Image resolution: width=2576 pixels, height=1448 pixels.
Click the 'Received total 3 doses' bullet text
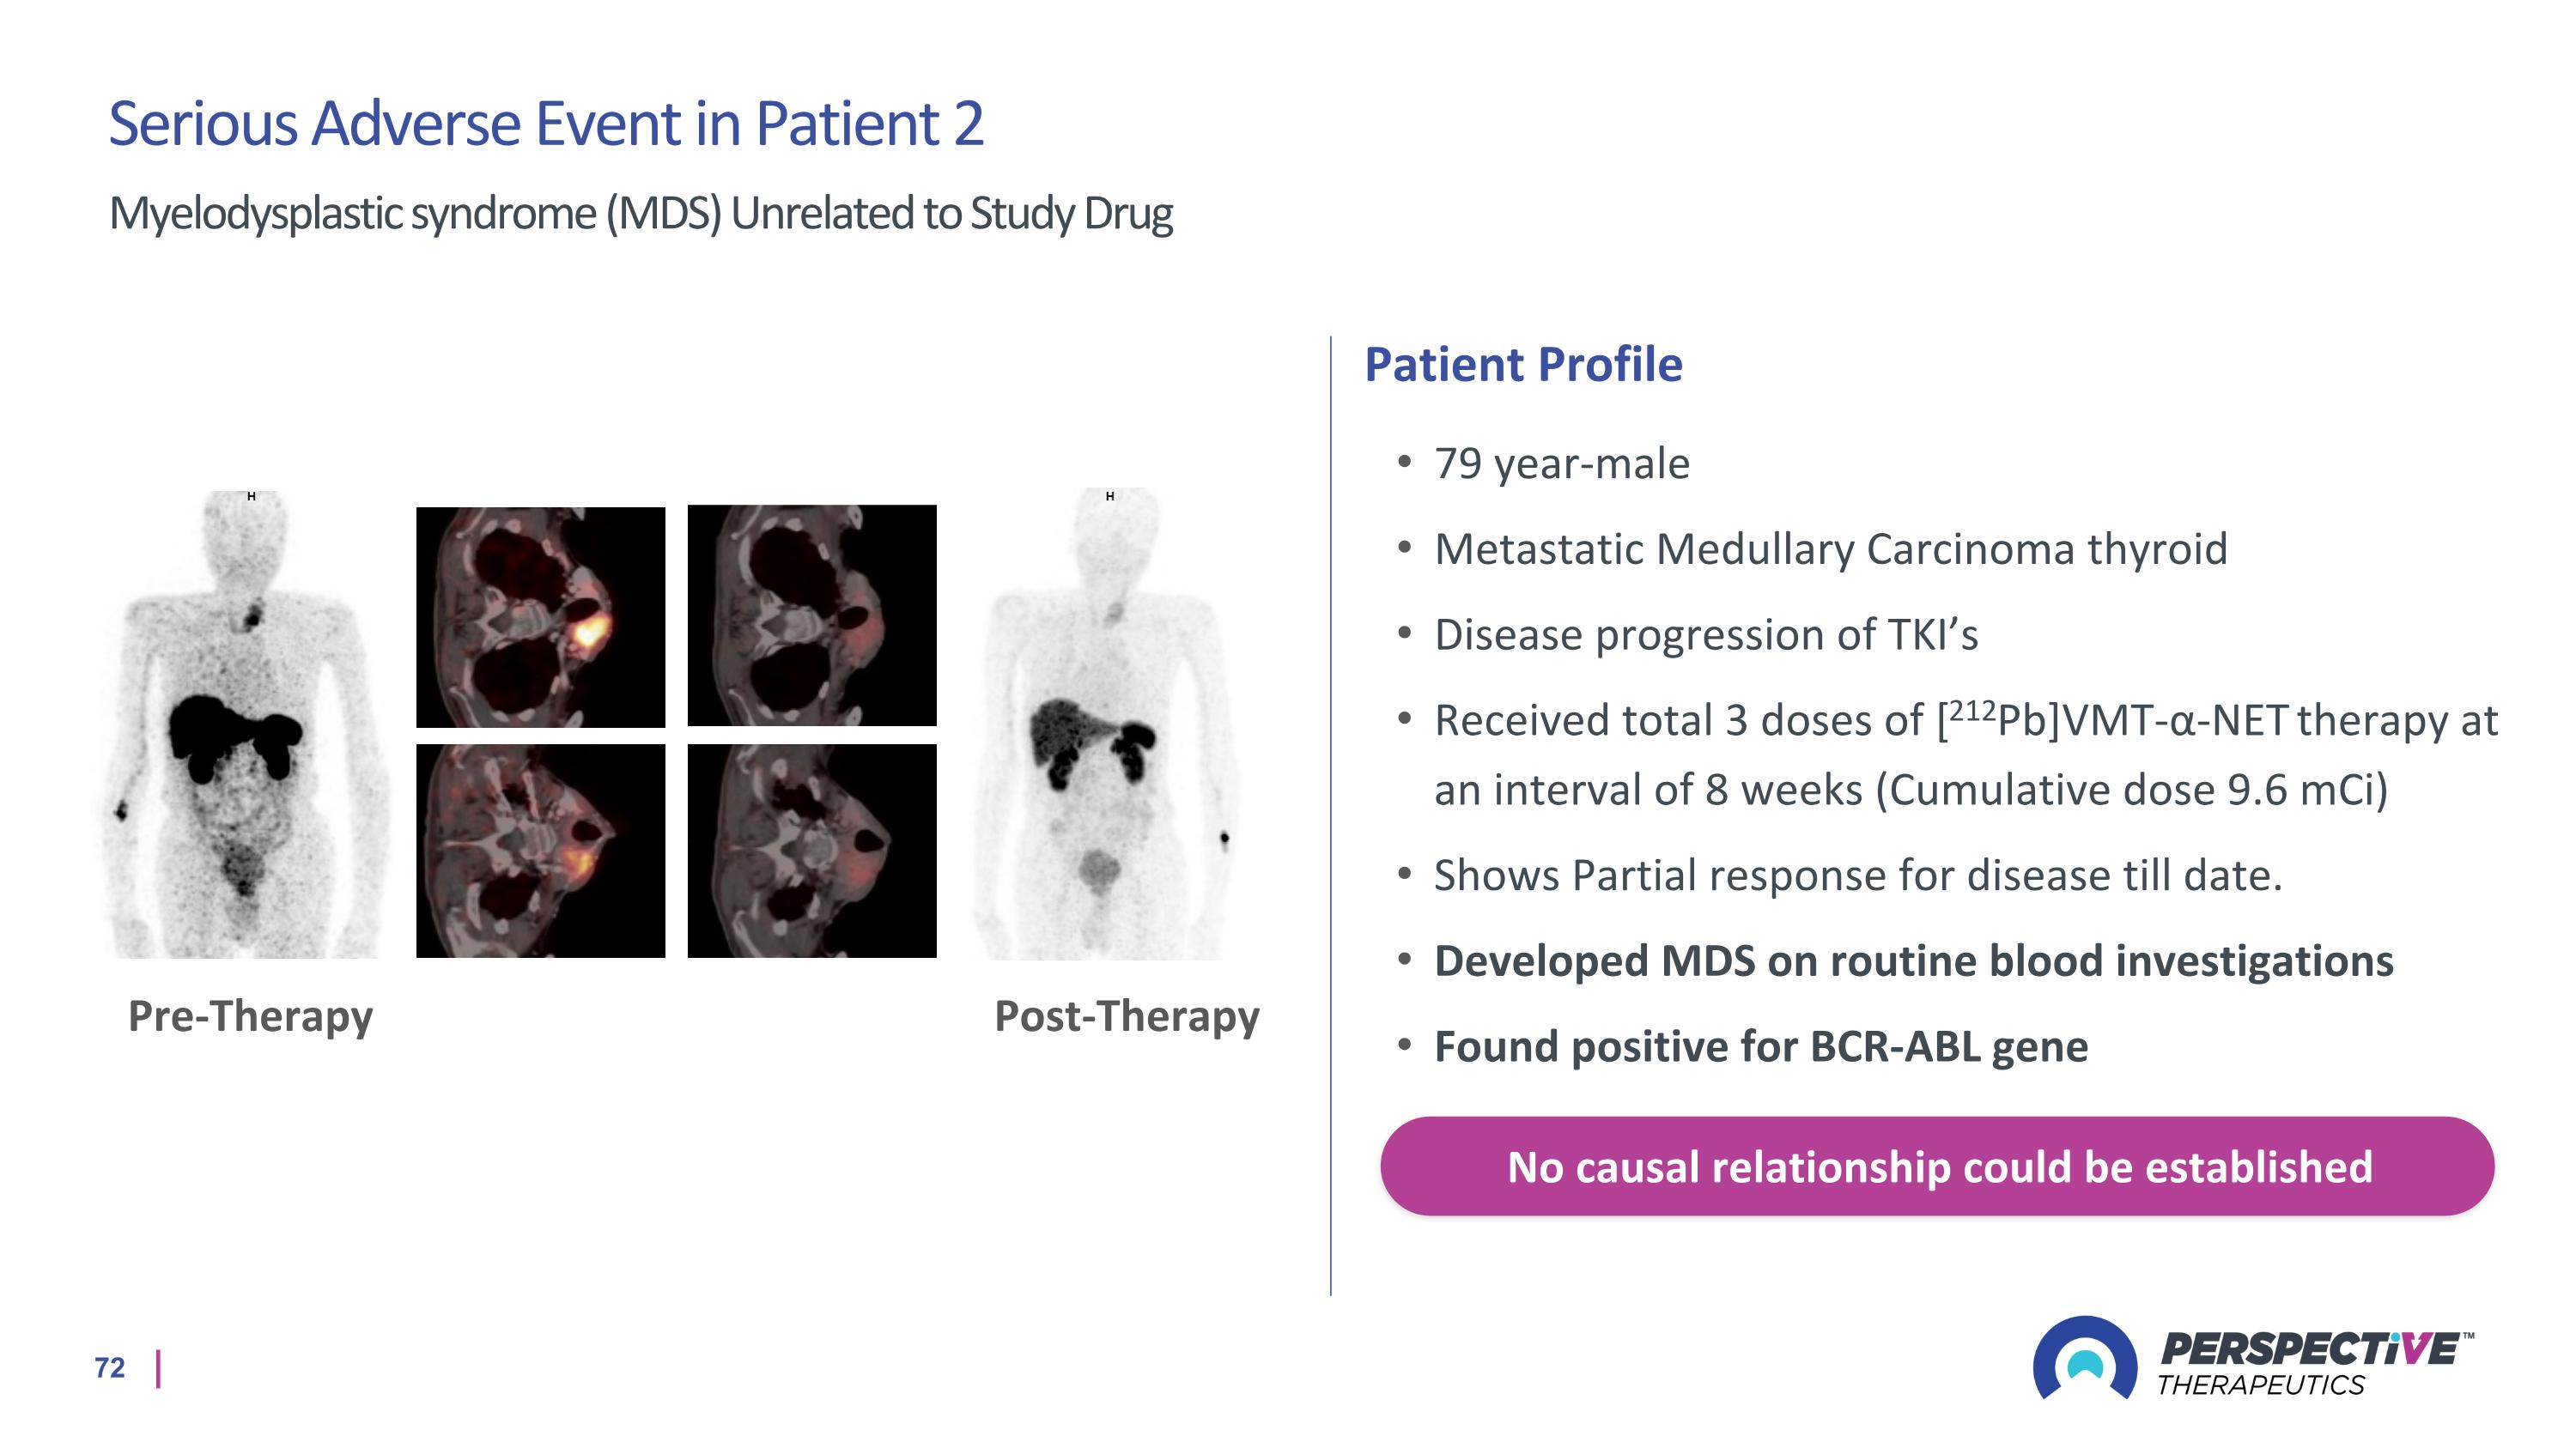[x=1966, y=754]
